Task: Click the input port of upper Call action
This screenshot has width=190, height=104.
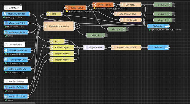Action: pyautogui.click(x=148, y=26)
